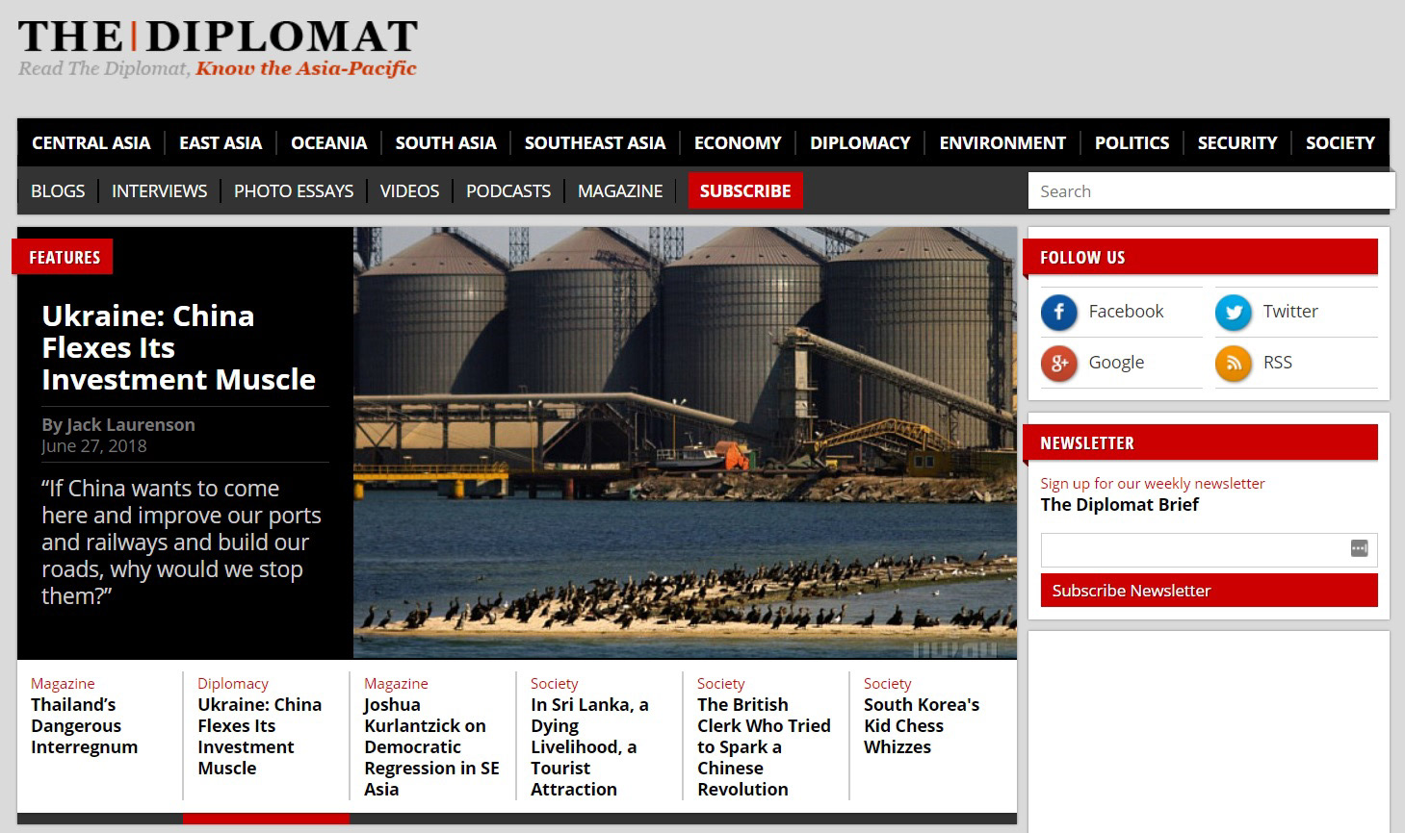1405x833 pixels.
Task: Click The Diplomat Brief heading
Action: pyautogui.click(x=1120, y=505)
